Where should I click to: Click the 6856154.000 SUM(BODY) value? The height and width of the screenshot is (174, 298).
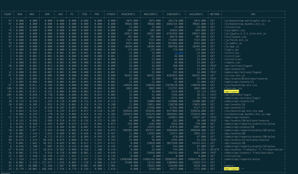pyautogui.click(x=175, y=24)
